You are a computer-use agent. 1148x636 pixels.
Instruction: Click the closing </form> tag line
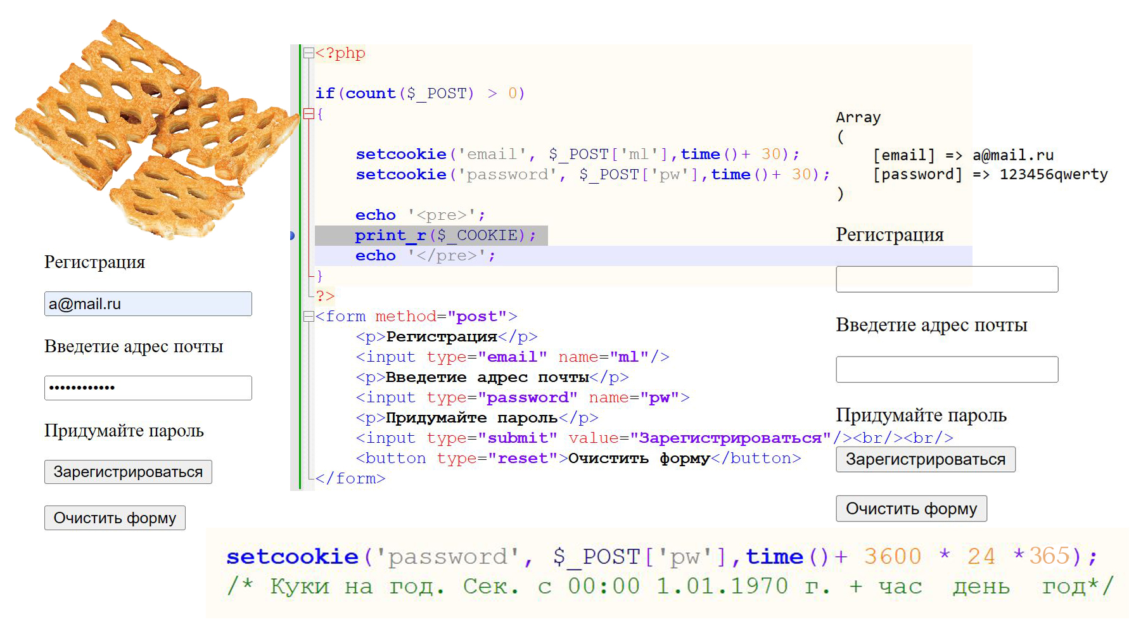(350, 479)
